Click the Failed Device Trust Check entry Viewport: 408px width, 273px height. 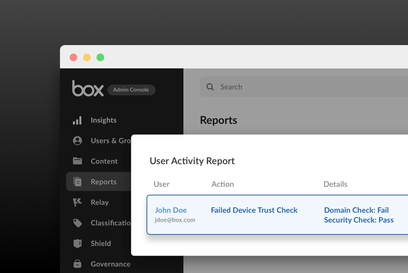click(x=254, y=210)
